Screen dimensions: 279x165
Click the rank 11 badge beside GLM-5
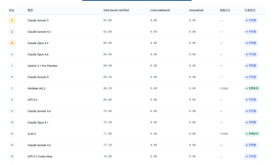point(12,134)
